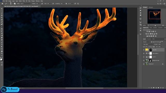Screen dimensions: 166x93
Task: Select the Clone Stamp tool
Action: click(2, 29)
